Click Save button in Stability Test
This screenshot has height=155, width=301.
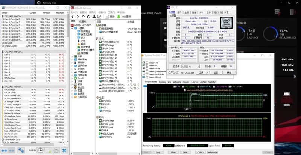(x=185, y=152)
